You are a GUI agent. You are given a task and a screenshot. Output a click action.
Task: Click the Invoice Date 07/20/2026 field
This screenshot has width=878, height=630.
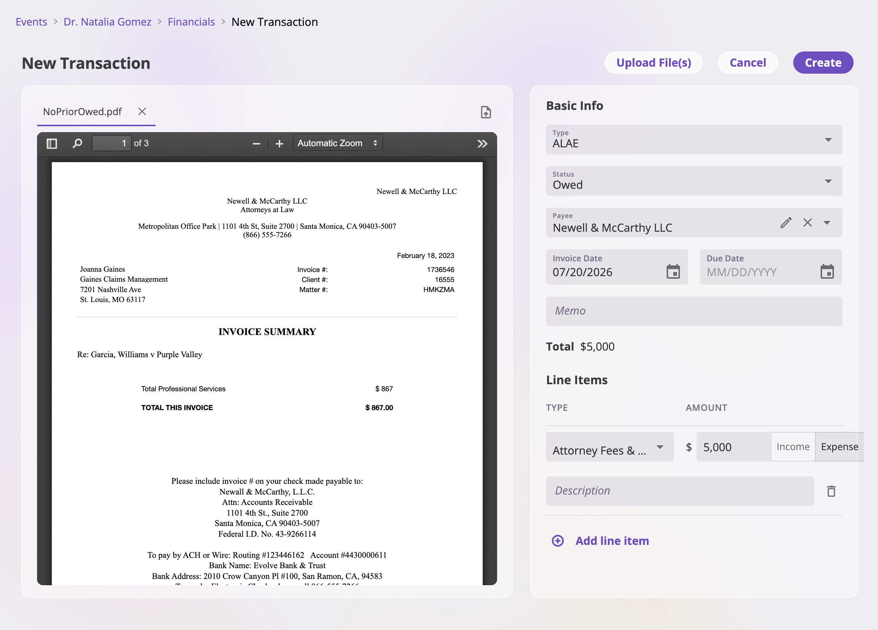pyautogui.click(x=617, y=267)
